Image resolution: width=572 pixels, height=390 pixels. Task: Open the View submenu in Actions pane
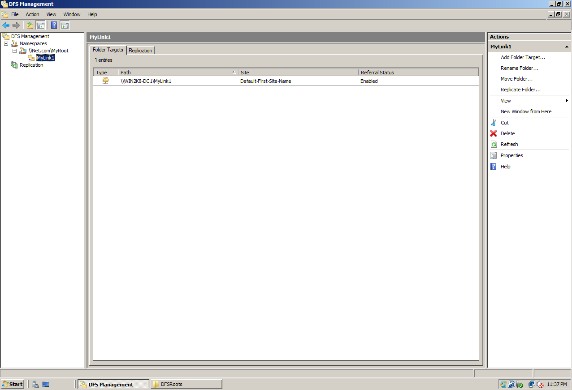[506, 100]
